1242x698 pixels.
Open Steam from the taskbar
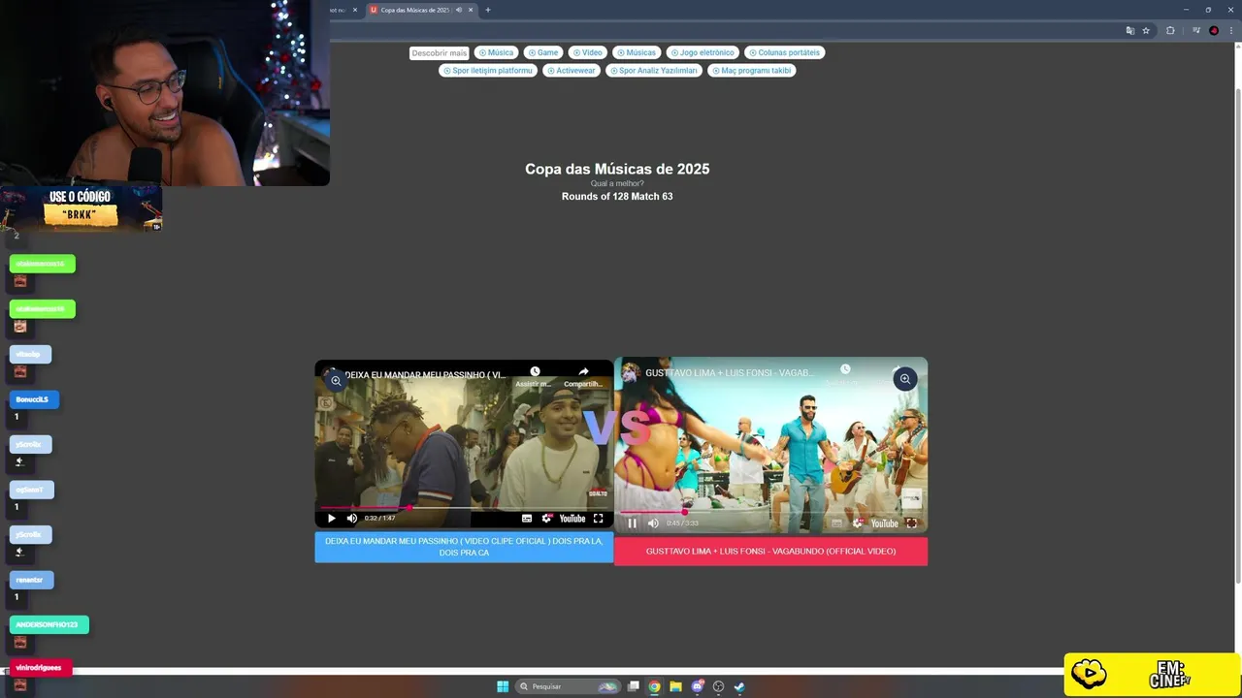[738, 686]
